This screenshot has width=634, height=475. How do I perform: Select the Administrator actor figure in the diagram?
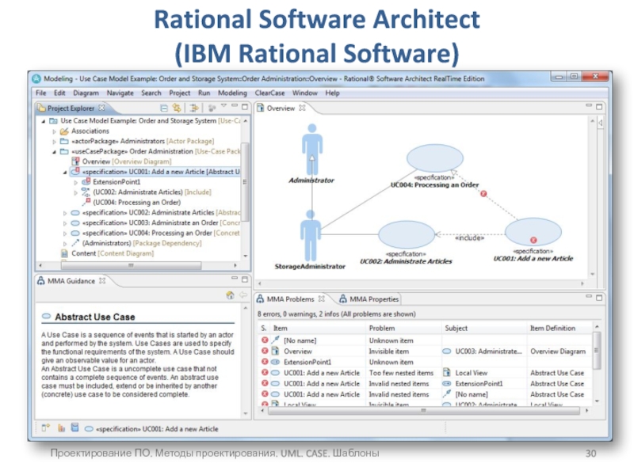point(312,149)
